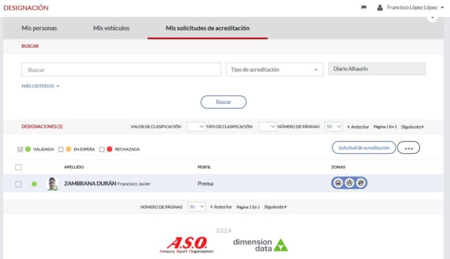Screen dimensions: 450x259
Task: Click the middle zone icon in Zonas
Action: (x=349, y=183)
